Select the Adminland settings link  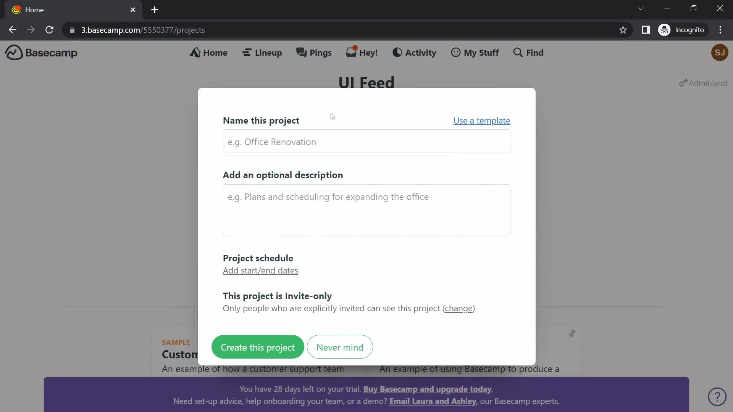(x=703, y=83)
